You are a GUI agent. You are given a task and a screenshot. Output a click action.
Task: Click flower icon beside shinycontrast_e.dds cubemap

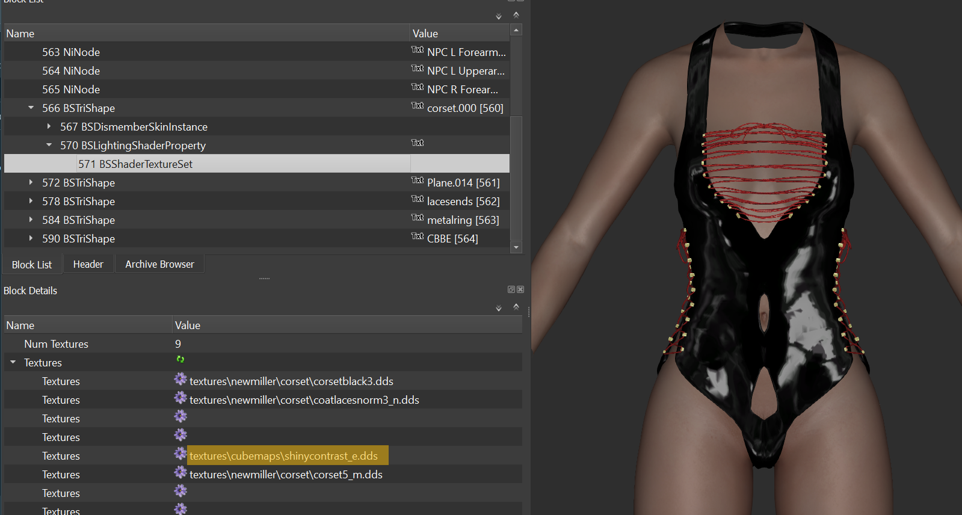180,454
